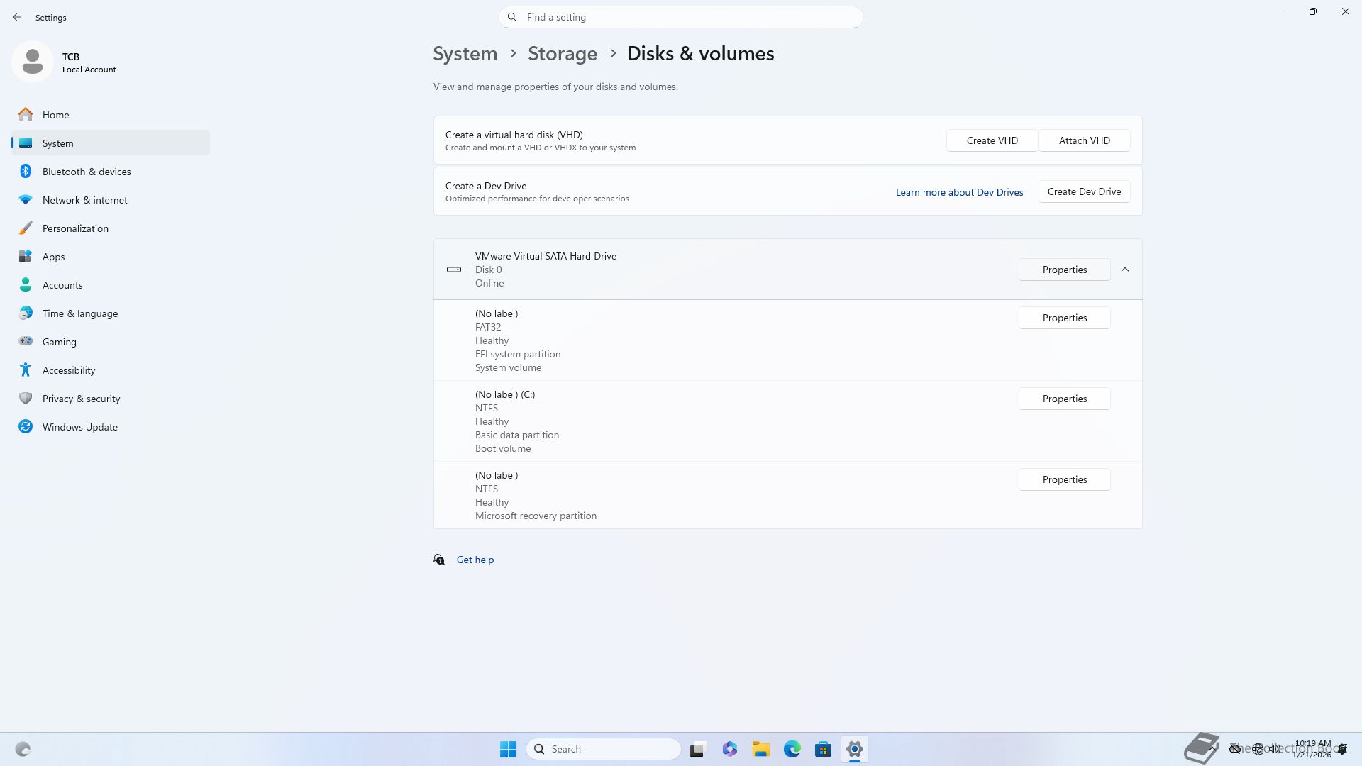The image size is (1362, 766).
Task: Click the TCB account avatar
Action: coord(33,62)
